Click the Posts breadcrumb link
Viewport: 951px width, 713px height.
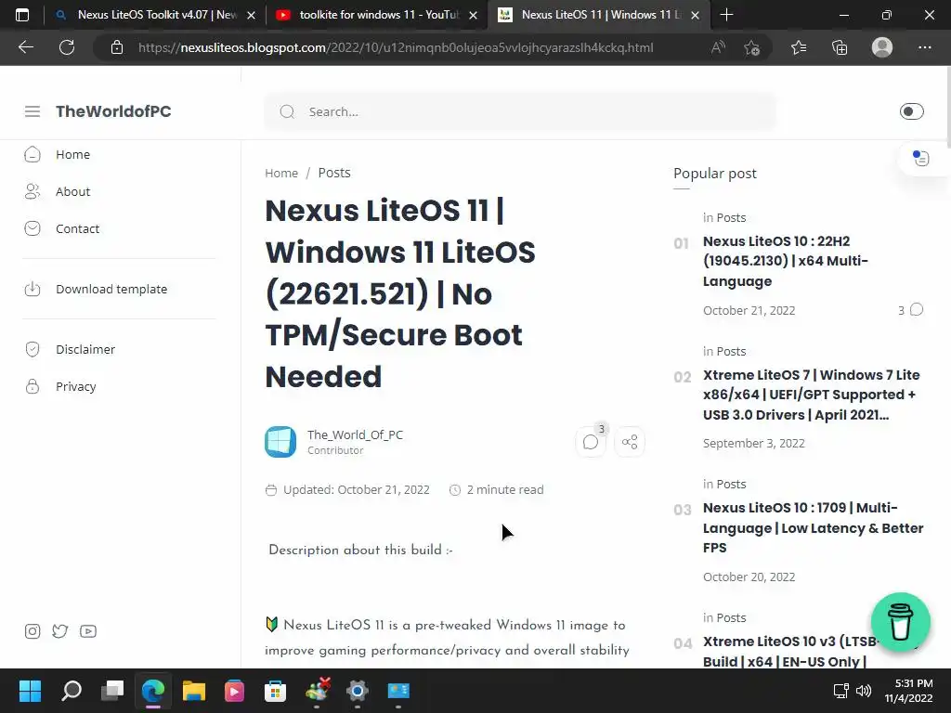[x=334, y=173]
